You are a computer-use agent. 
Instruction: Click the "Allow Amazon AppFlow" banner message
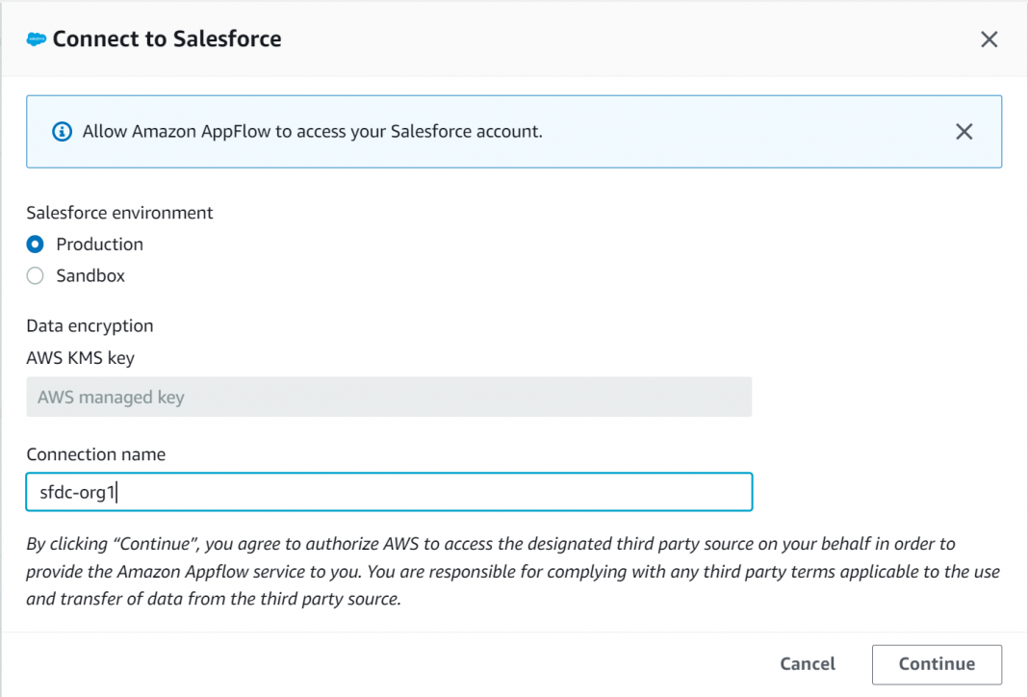pos(312,132)
